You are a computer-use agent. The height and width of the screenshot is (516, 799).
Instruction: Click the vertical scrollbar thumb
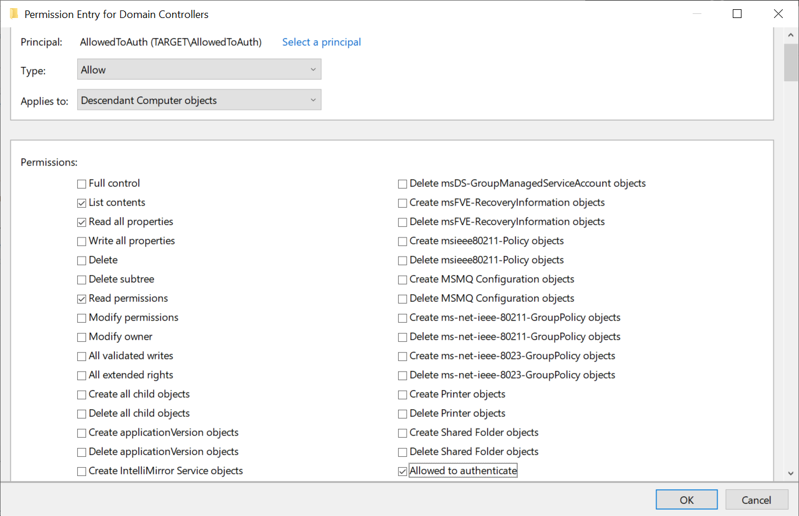point(791,63)
